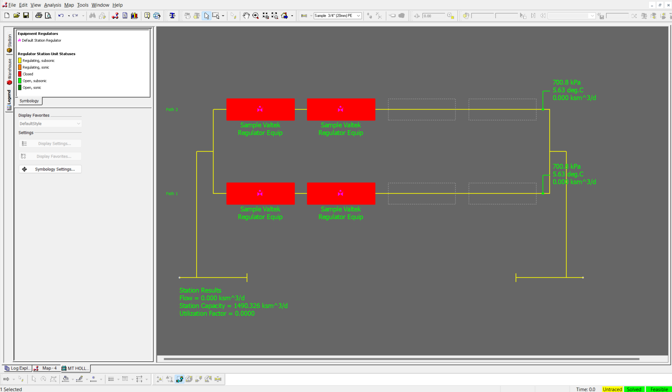This screenshot has width=672, height=392.
Task: Click the Symbology Settings... button
Action: coord(50,169)
